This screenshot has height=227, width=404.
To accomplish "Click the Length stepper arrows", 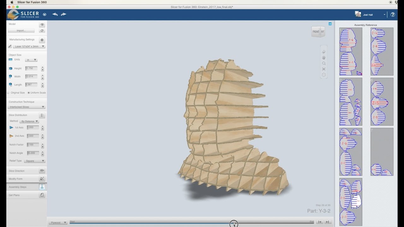I will 43,85.
